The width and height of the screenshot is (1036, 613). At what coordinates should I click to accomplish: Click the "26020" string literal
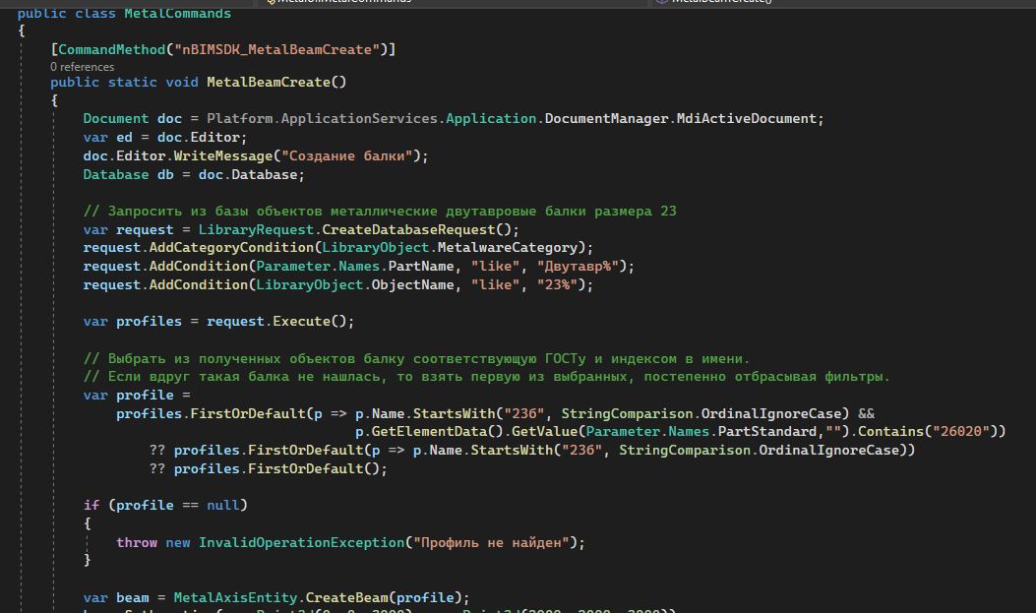click(961, 431)
